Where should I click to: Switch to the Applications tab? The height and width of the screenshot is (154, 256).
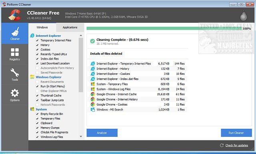coord(70,27)
